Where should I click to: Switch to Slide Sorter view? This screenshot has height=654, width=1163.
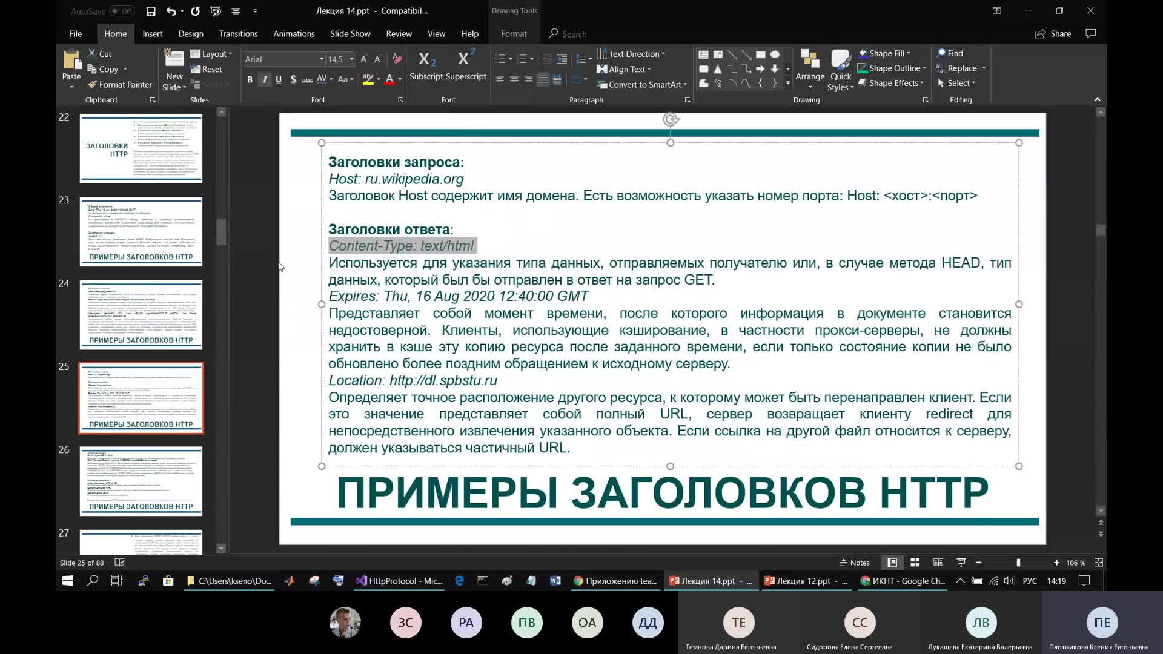coord(915,563)
